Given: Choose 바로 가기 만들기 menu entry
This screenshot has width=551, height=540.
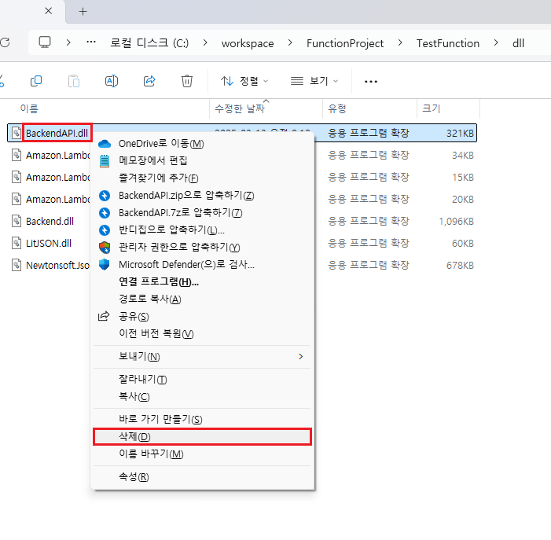Looking at the screenshot, I should click(202, 420).
